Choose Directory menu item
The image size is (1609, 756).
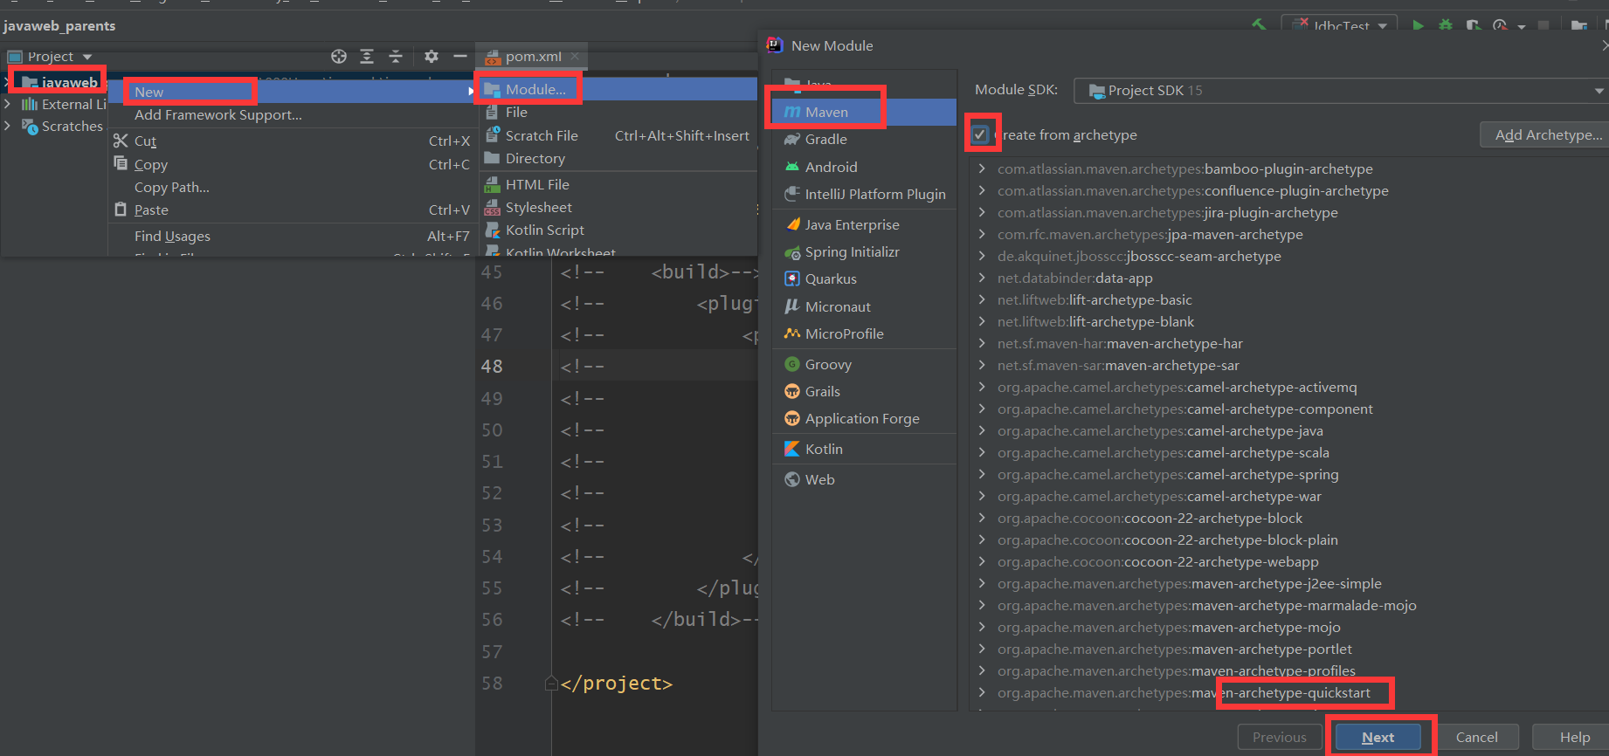[x=618, y=158]
